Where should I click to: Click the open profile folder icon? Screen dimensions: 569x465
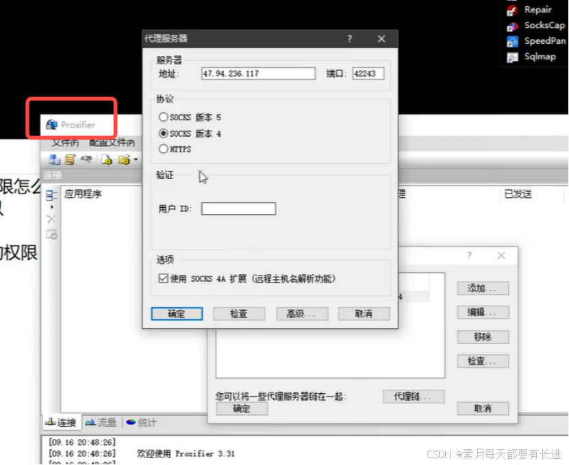[x=124, y=159]
